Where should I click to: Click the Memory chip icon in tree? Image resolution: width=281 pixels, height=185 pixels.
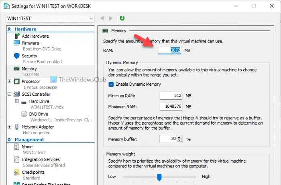[x=16, y=68]
